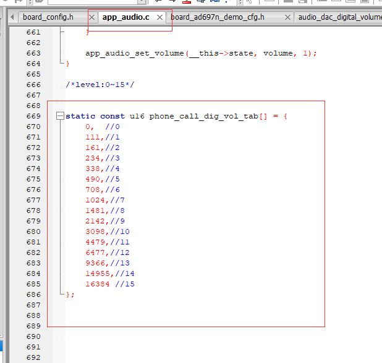Click the __this->state argument on line 663
Image resolution: width=382 pixels, height=363 pixels.
point(221,53)
